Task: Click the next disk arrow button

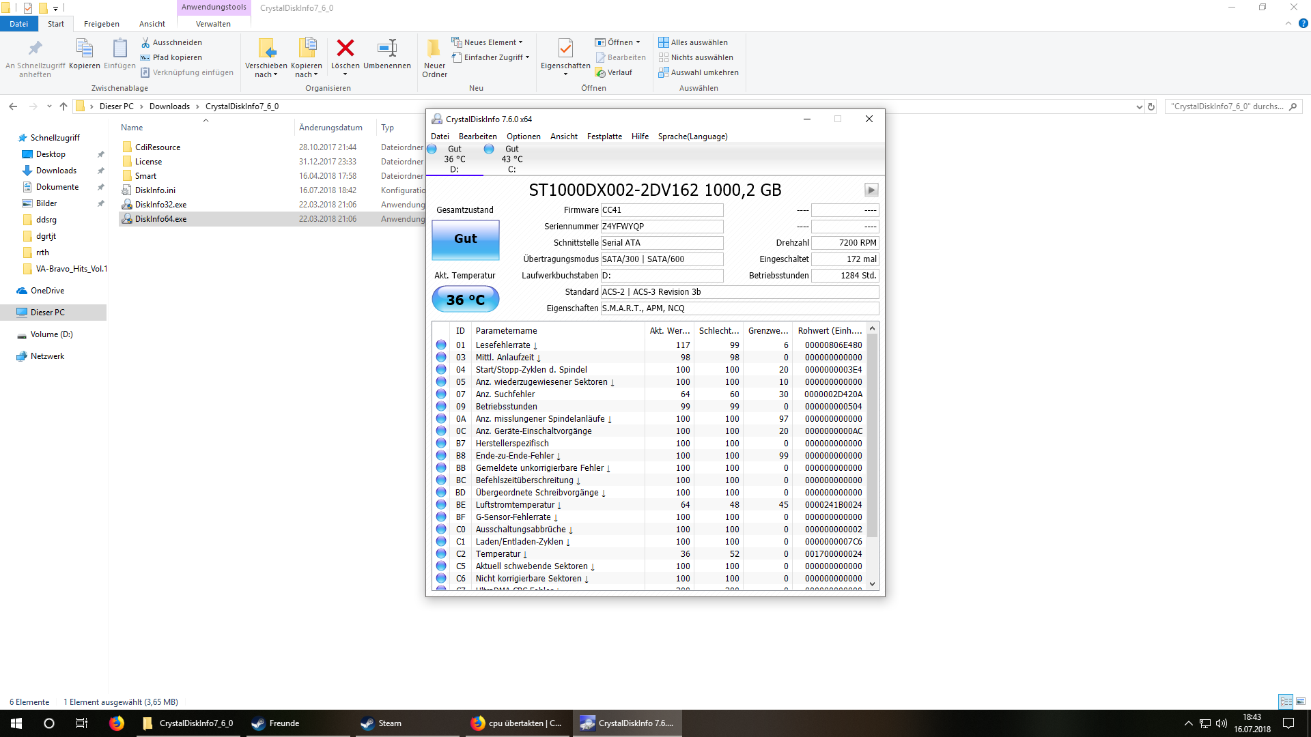Action: pos(871,190)
